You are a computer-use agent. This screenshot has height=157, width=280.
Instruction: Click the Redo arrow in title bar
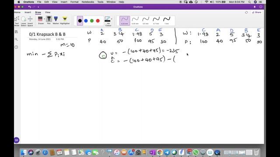pyautogui.click(x=34, y=7)
